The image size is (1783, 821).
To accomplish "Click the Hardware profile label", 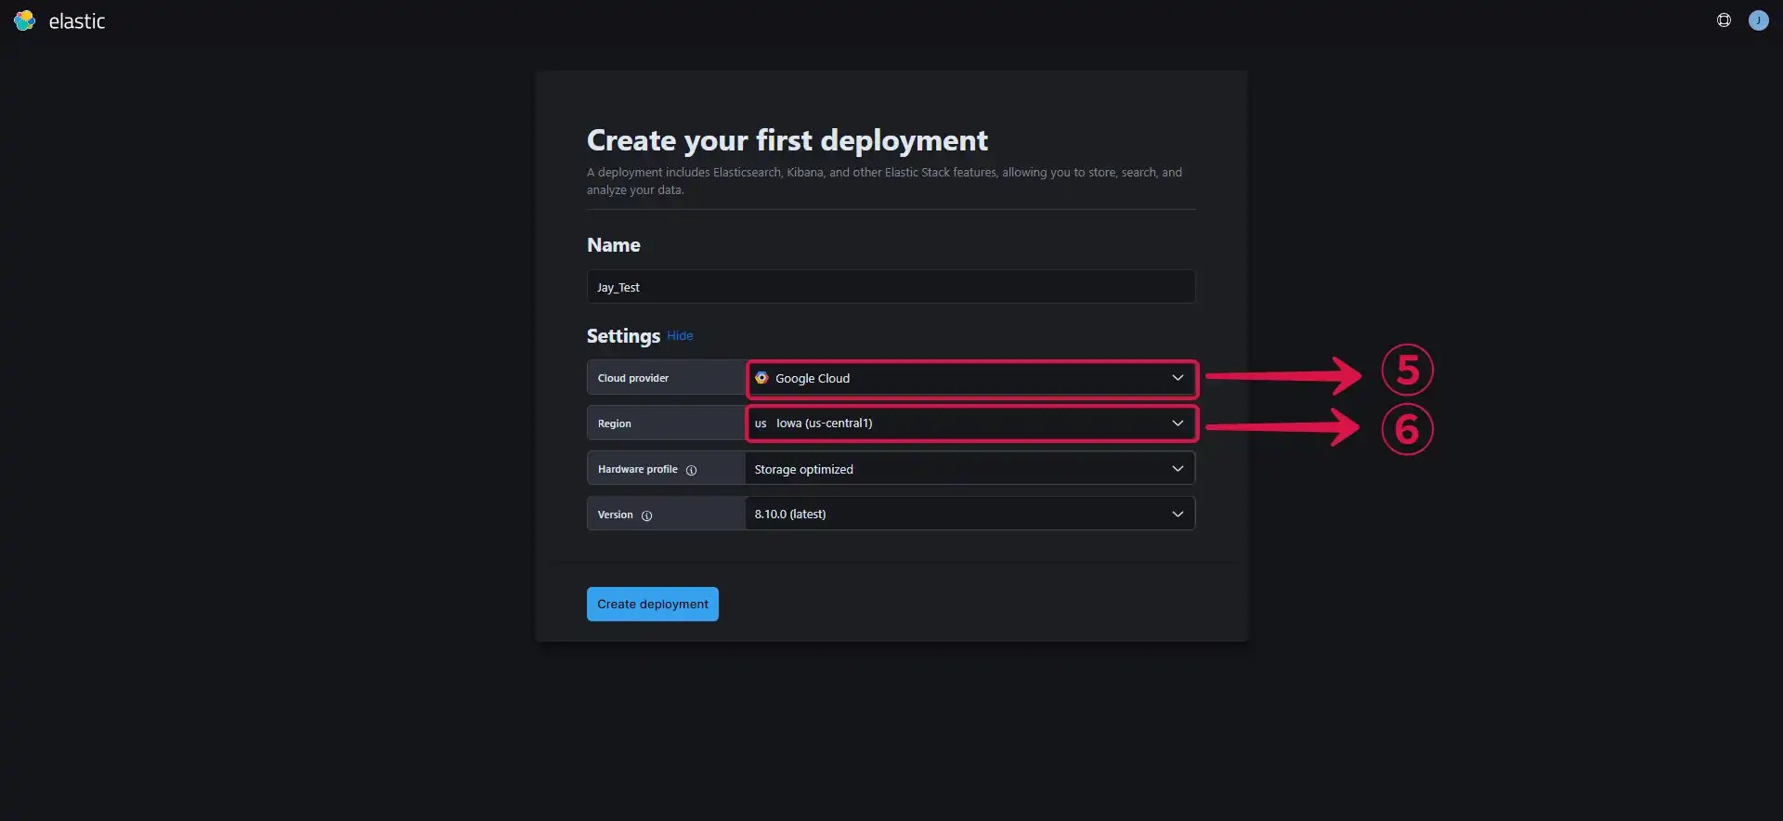I will (x=637, y=469).
